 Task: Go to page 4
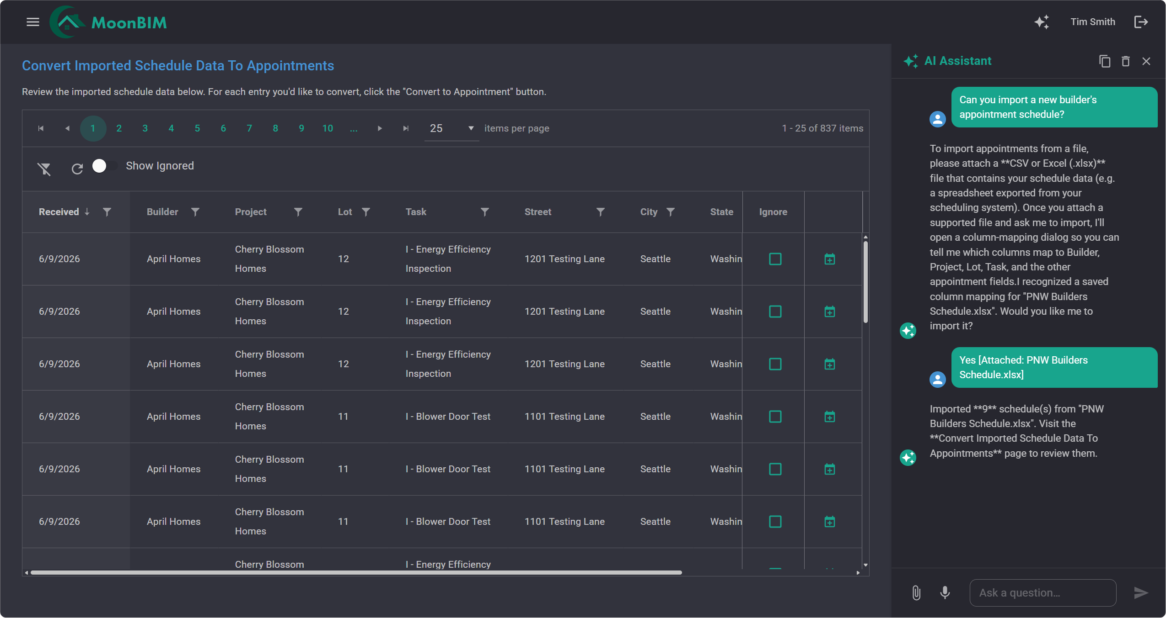[x=171, y=128]
